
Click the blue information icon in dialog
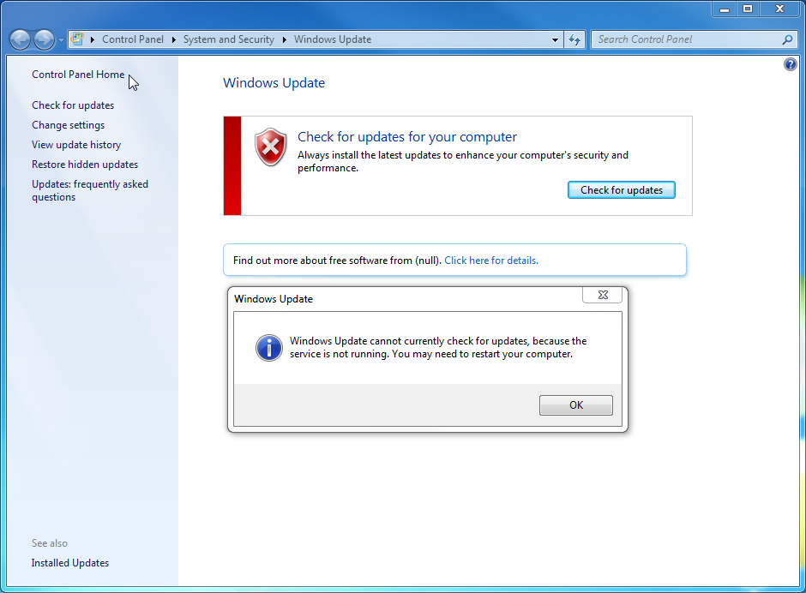269,348
